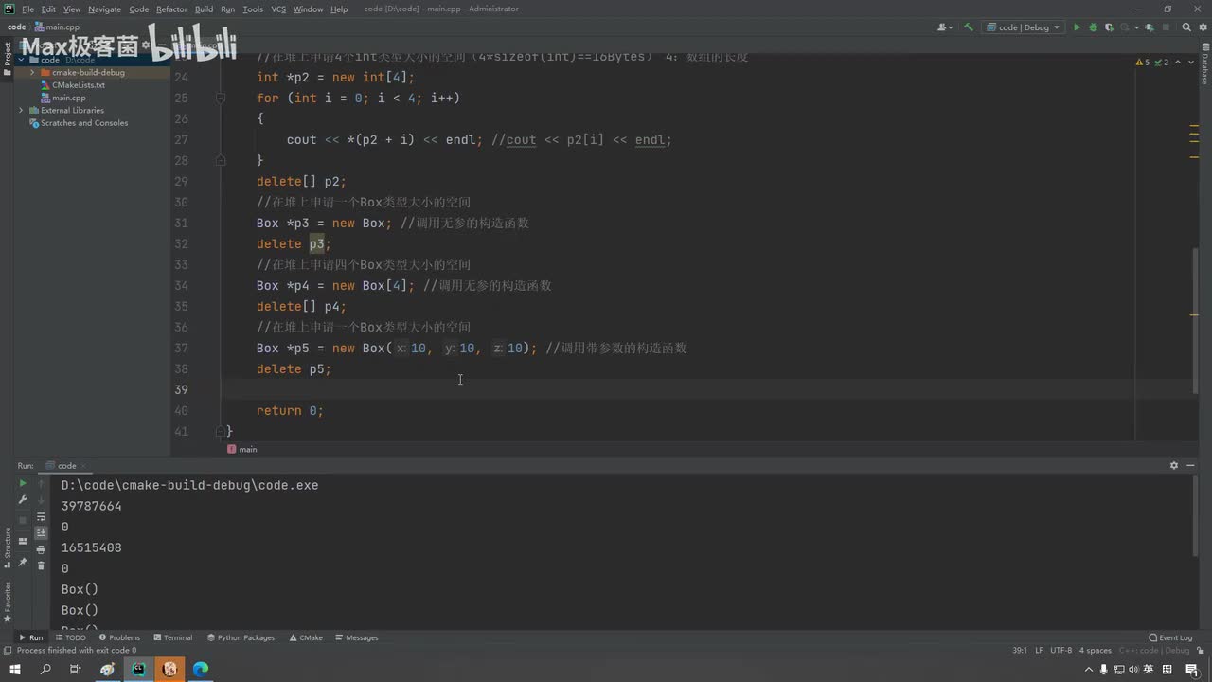The image size is (1212, 682).
Task: Change LF line separator in status bar
Action: [1039, 651]
